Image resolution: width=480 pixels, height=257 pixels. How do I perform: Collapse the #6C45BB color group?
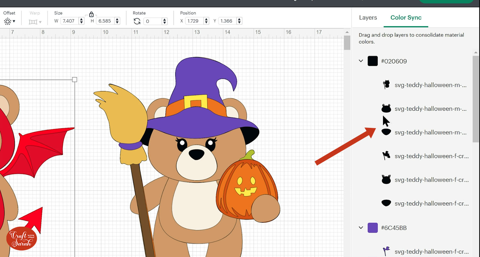[x=361, y=228]
